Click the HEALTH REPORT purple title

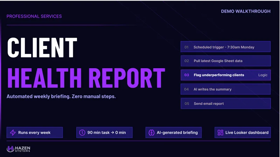(86, 78)
